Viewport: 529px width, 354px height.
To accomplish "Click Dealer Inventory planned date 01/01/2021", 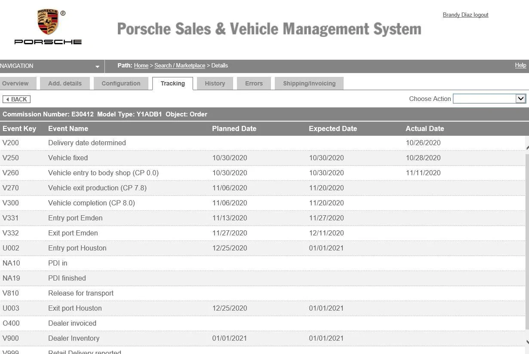I will click(230, 338).
